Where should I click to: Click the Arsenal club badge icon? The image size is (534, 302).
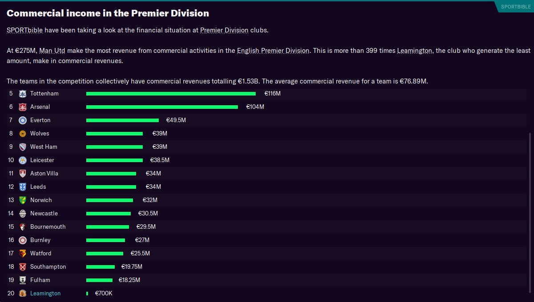coord(23,107)
